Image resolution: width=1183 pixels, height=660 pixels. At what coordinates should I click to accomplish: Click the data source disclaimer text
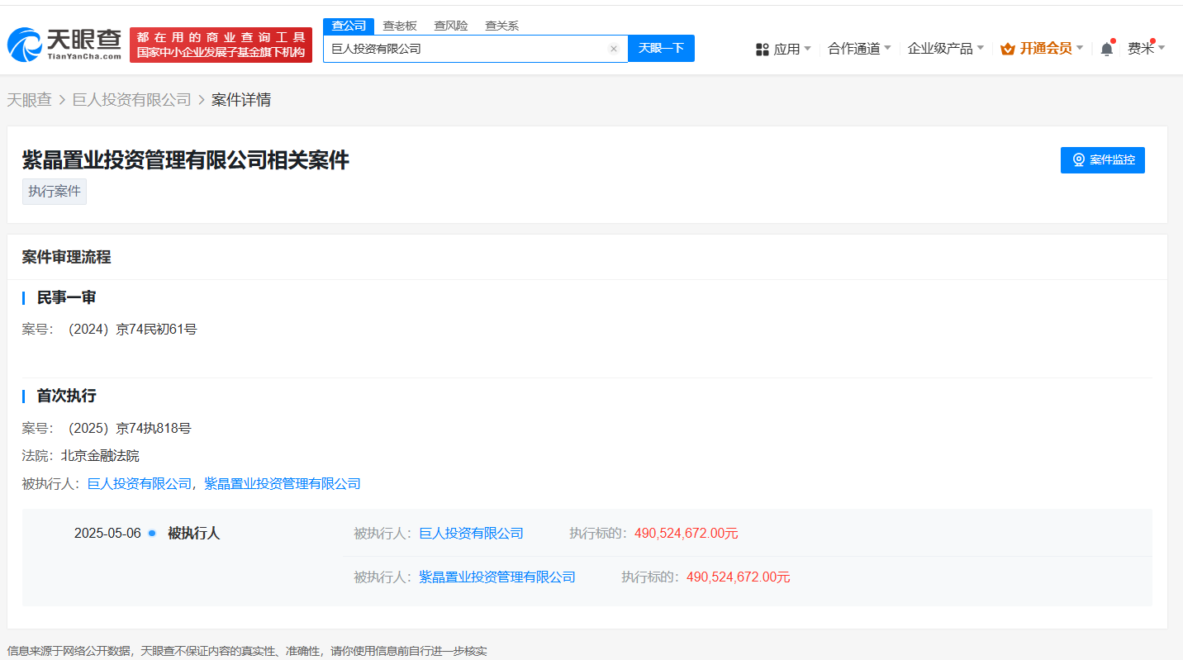tap(247, 651)
